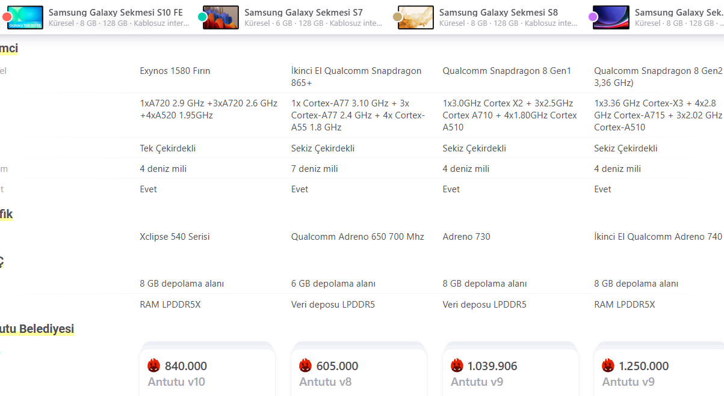Click the 6 GB depolama alanı value

(x=333, y=284)
